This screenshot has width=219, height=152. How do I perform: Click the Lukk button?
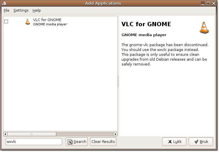pos(174,142)
